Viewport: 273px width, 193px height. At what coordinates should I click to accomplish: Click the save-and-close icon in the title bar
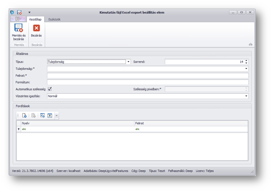click(19, 13)
